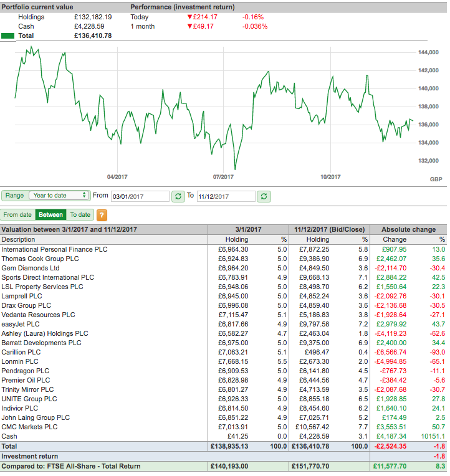Click UNITE Group PLC

tap(29, 399)
